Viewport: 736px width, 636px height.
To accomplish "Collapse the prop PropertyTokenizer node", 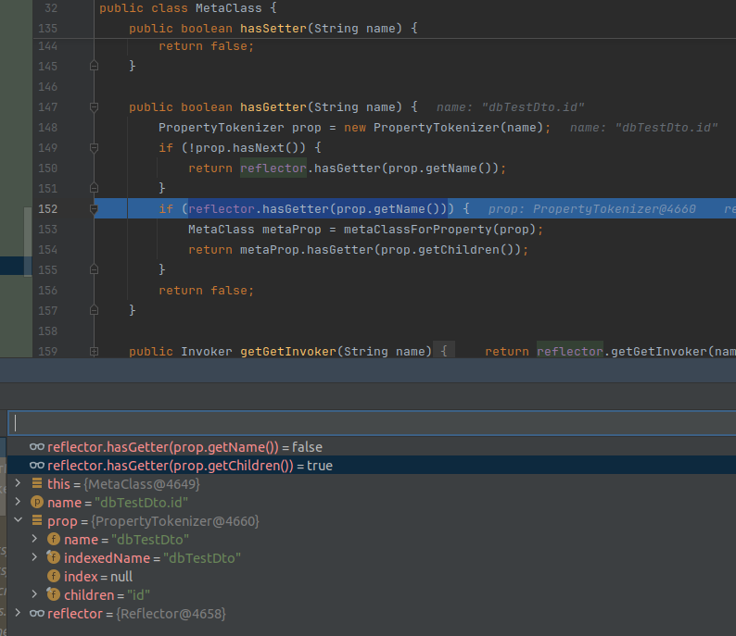I will point(18,520).
